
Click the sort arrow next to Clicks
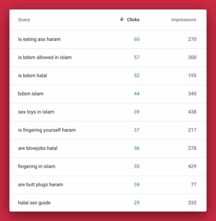coord(122,19)
